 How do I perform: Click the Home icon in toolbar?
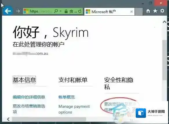pos(148,11)
